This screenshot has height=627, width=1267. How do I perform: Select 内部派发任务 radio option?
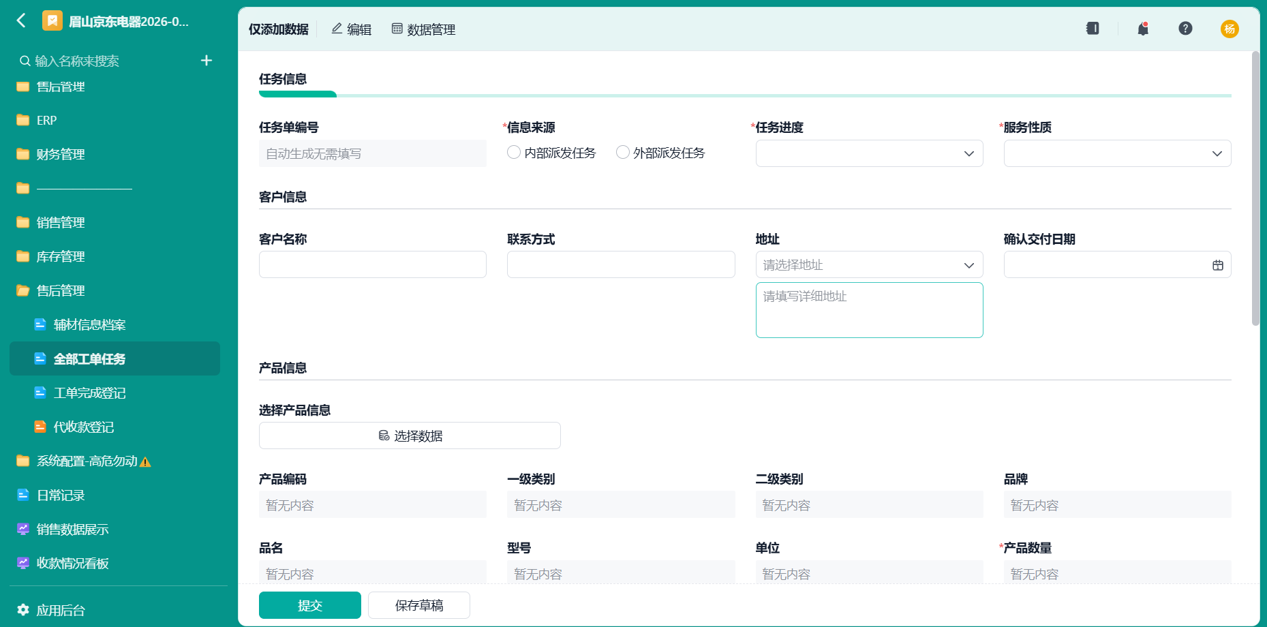coord(514,153)
